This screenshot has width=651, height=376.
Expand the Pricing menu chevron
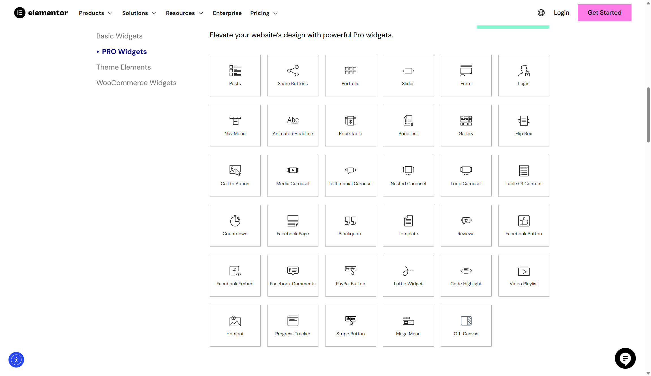tap(275, 13)
